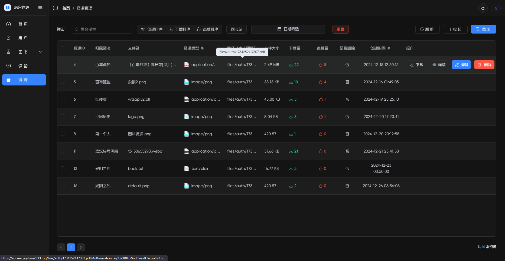The height and width of the screenshot is (261, 505).
Task: Open 首页 in sidebar
Action: tap(24, 24)
